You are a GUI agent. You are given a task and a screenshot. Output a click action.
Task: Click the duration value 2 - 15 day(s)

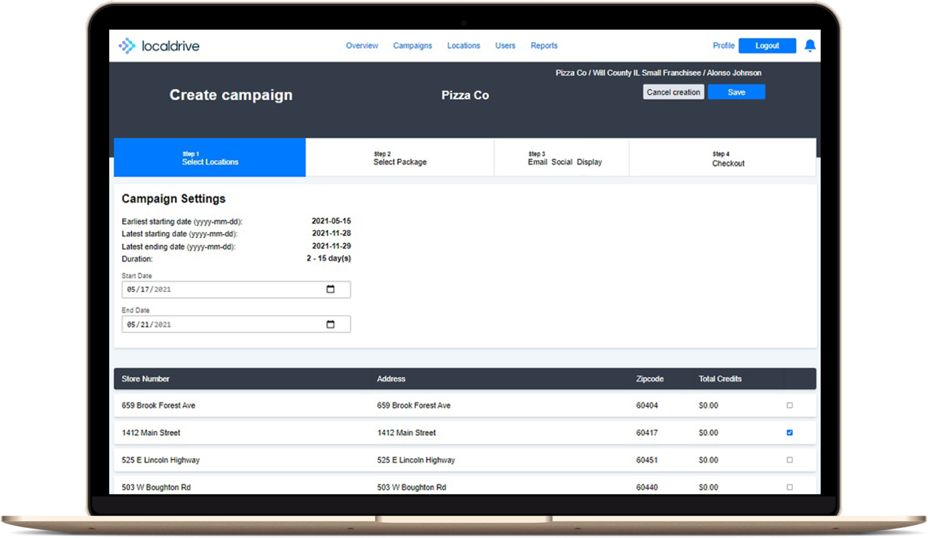(328, 258)
